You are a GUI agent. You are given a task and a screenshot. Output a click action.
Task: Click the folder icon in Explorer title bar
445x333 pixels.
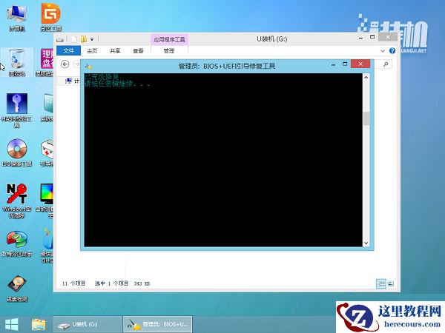tap(84, 39)
